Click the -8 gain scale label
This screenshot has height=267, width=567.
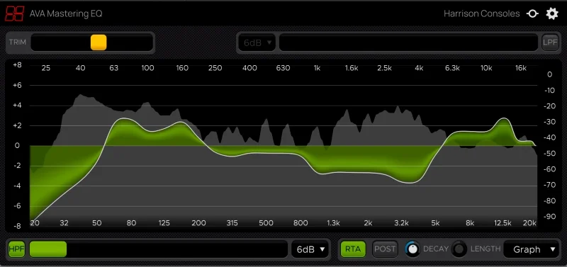(17, 226)
